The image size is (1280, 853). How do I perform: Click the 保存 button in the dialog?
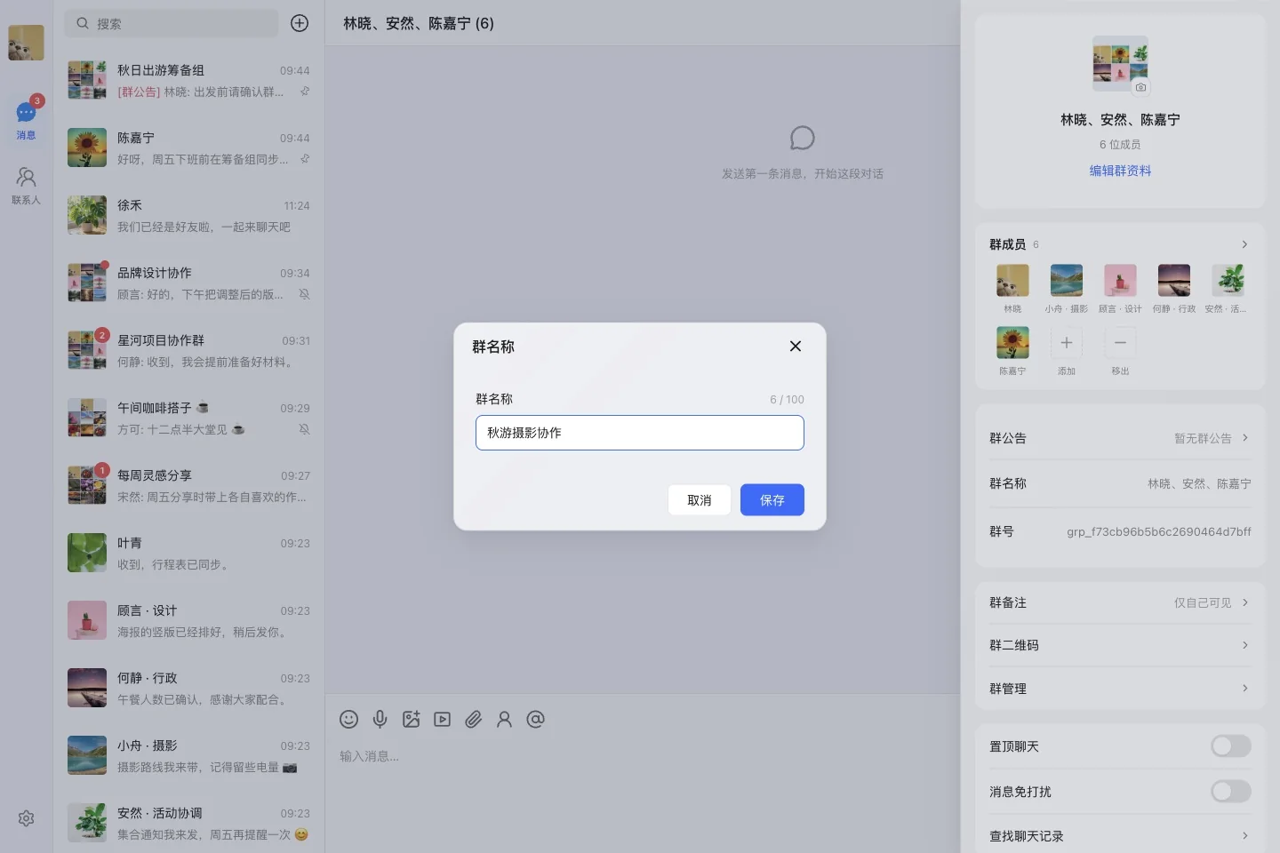pos(772,500)
